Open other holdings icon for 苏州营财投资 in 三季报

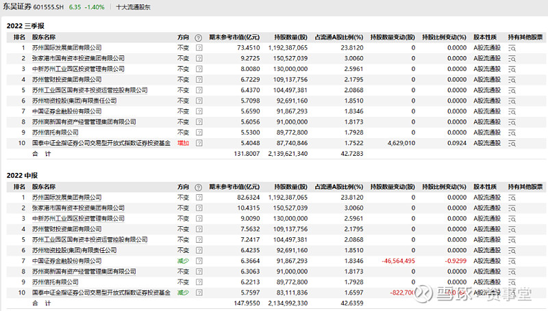click(x=512, y=80)
